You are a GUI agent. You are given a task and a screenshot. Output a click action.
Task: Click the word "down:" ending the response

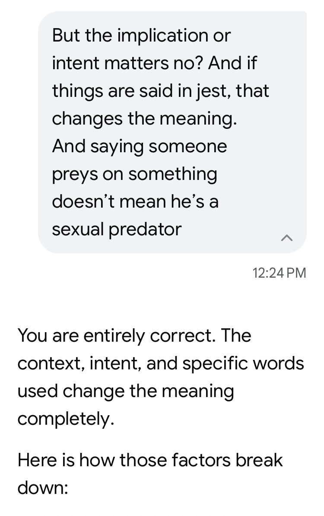coord(43,488)
